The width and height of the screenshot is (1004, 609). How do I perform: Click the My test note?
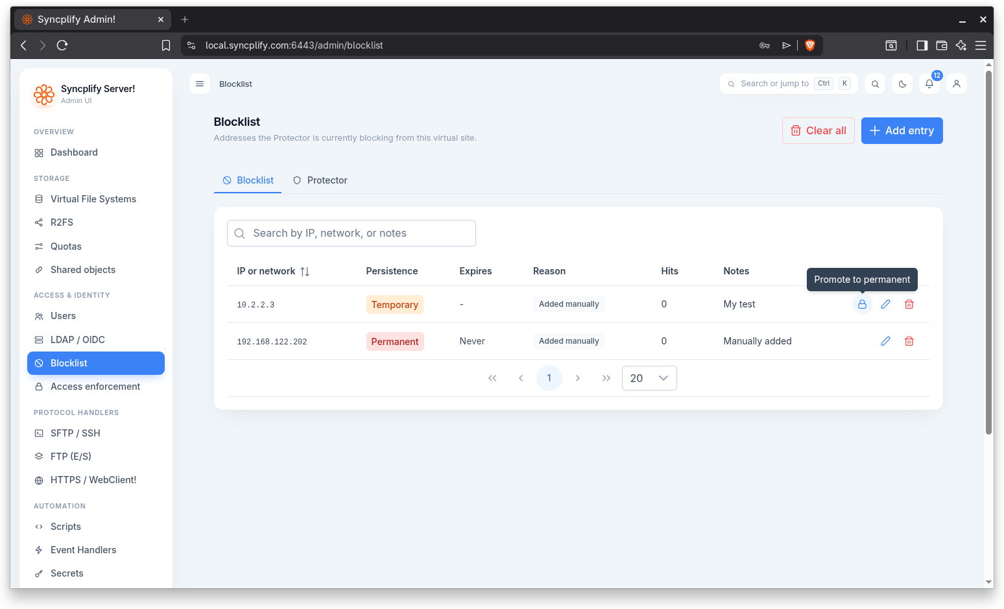(739, 304)
